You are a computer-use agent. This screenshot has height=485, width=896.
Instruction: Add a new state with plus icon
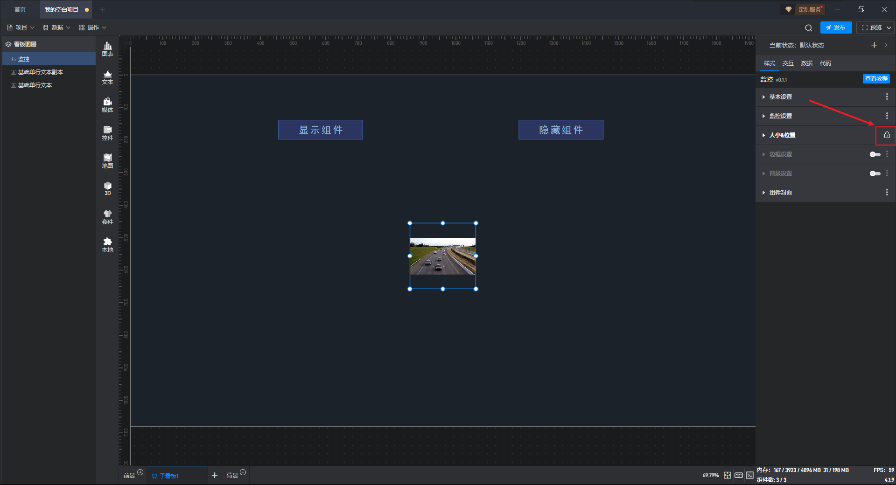click(874, 45)
